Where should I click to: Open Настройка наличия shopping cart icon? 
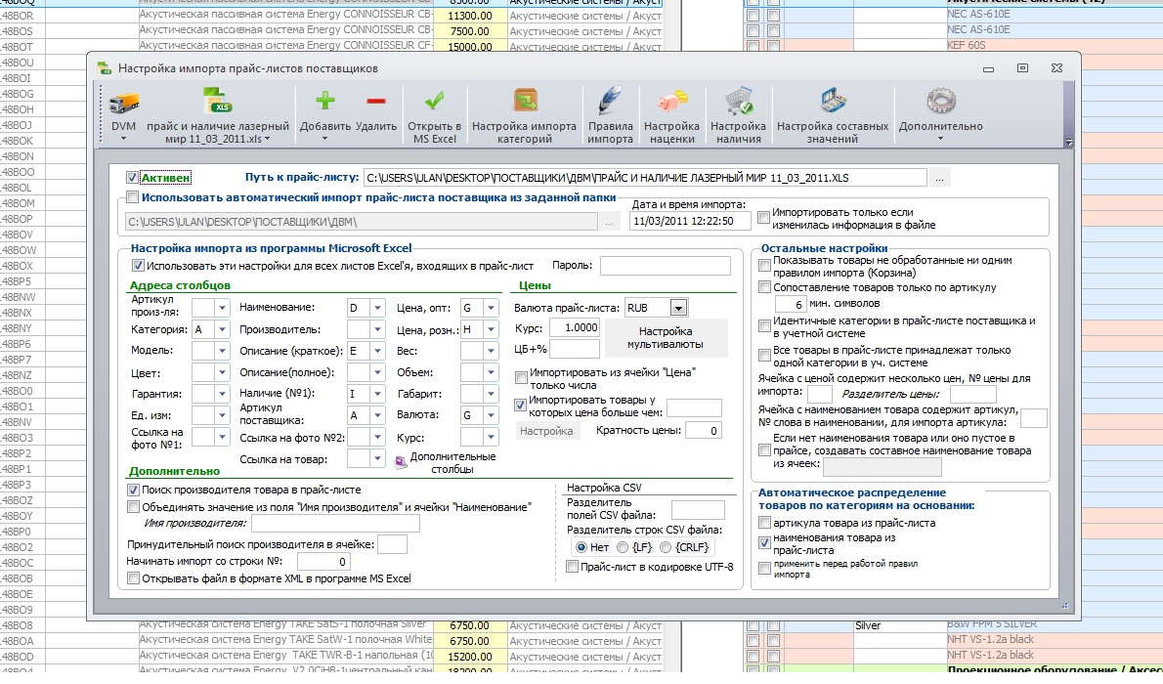pos(738,101)
